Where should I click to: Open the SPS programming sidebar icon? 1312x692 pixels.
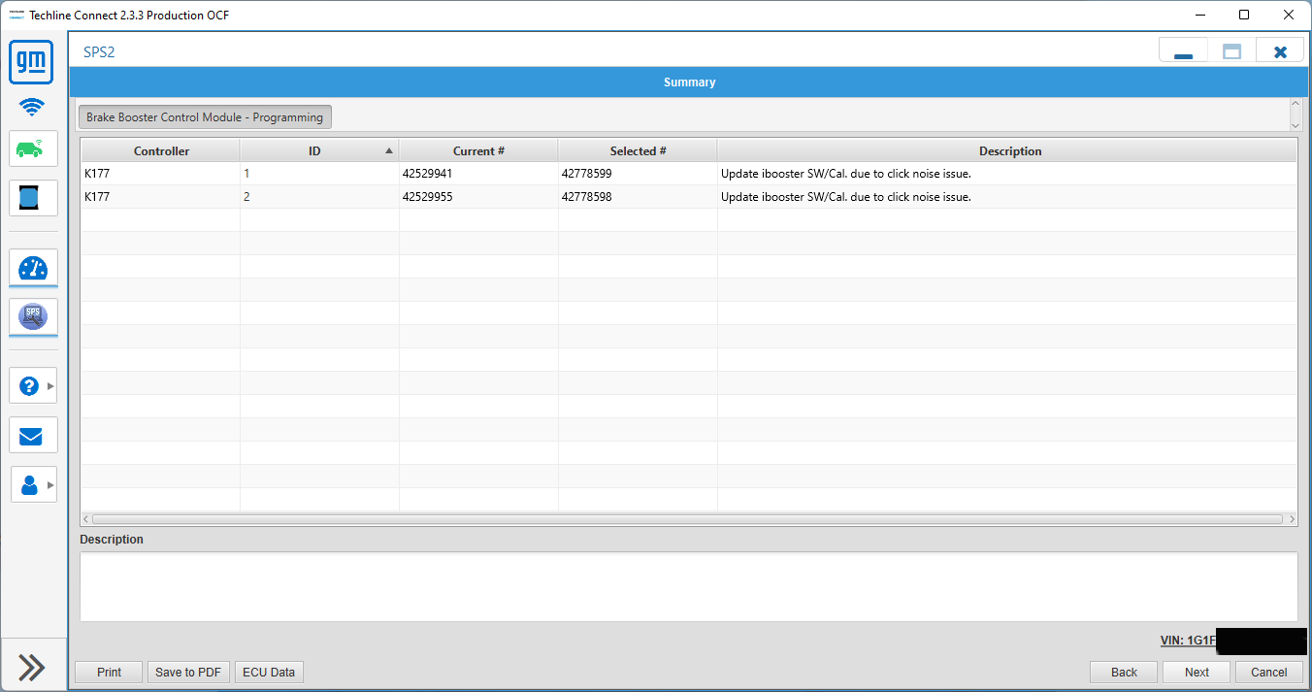pos(33,316)
